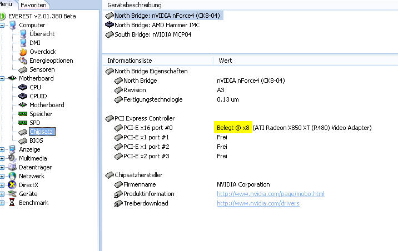Click the Gerätebeschreibung column header
This screenshot has width=398, height=251.
pyautogui.click(x=135, y=5)
